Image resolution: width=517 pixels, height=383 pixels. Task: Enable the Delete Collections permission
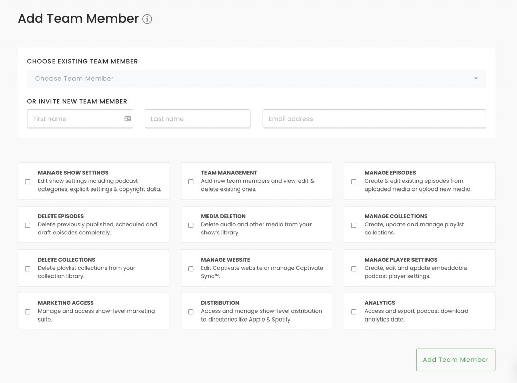[x=27, y=269]
